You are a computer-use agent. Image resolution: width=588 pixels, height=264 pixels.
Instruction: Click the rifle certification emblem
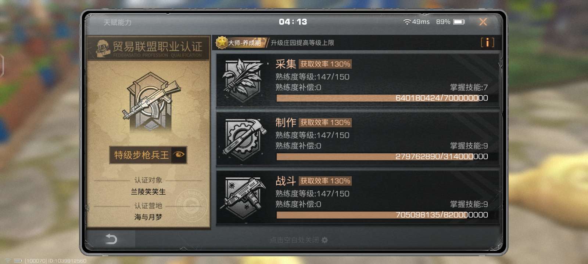point(149,102)
